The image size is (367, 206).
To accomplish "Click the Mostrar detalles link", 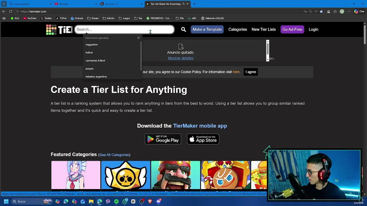I will coord(181,58).
